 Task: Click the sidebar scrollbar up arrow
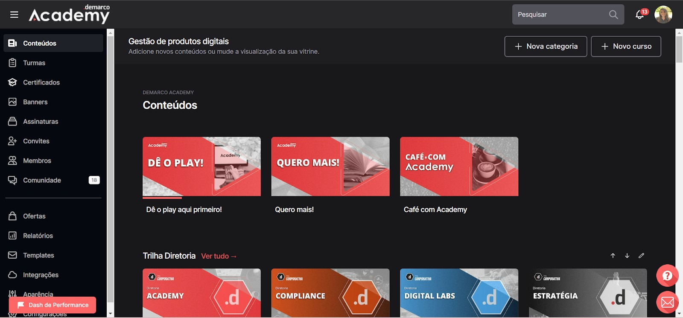coord(111,32)
